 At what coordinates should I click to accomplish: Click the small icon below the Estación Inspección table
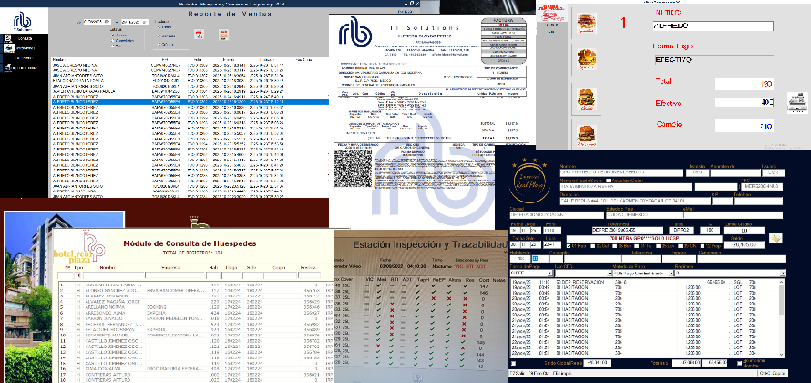[419, 377]
